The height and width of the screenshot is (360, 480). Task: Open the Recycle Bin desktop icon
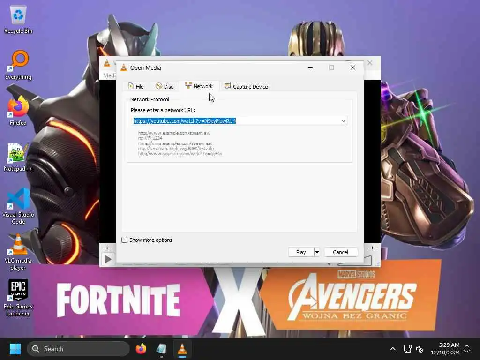click(x=18, y=19)
